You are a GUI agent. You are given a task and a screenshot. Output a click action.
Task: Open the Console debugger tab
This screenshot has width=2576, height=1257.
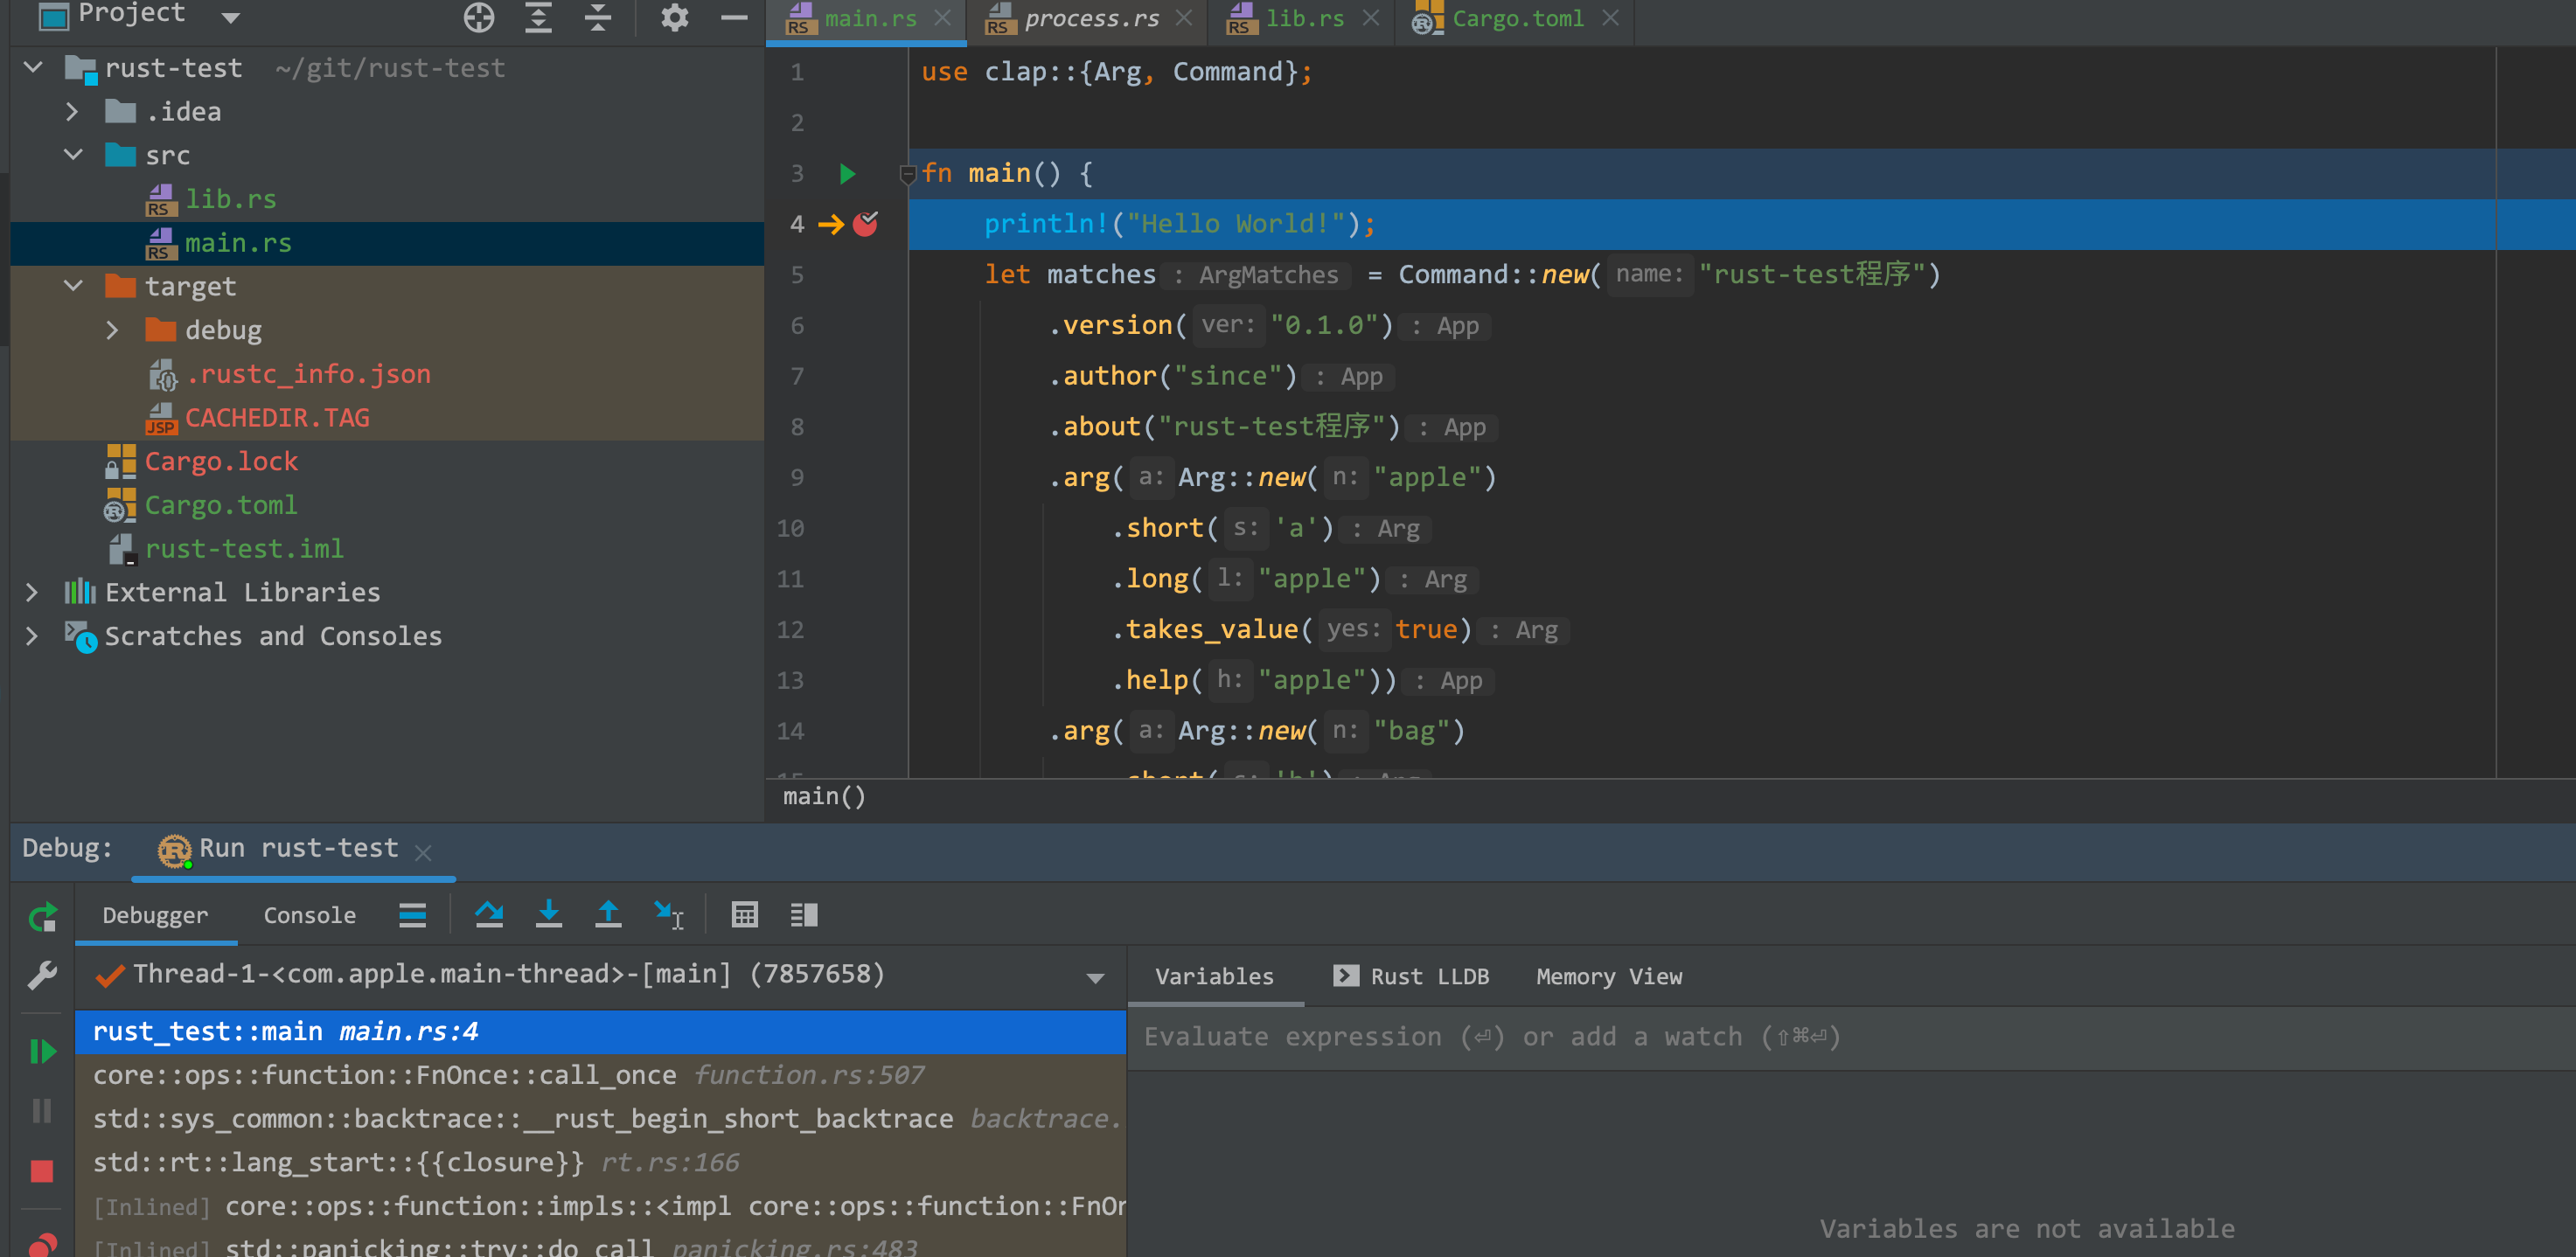pos(309,915)
